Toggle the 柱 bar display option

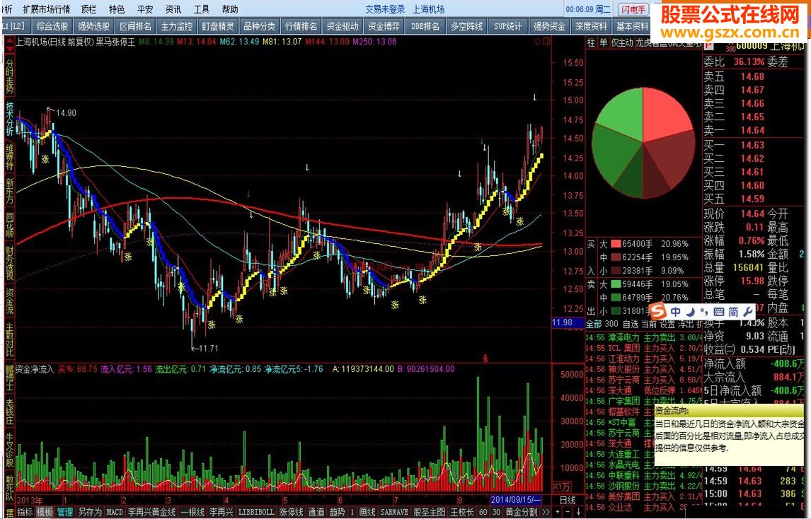click(591, 43)
